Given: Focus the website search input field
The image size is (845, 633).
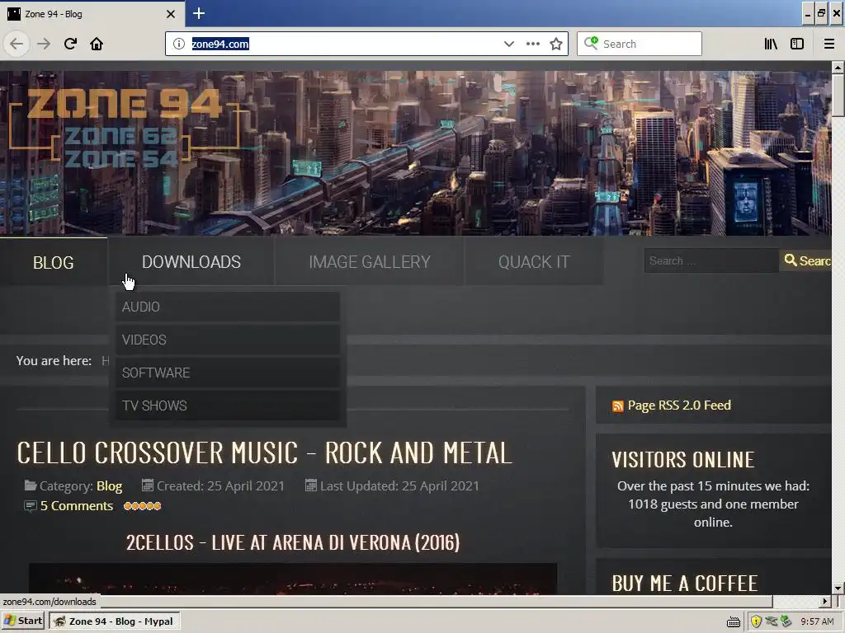Looking at the screenshot, I should pos(711,260).
